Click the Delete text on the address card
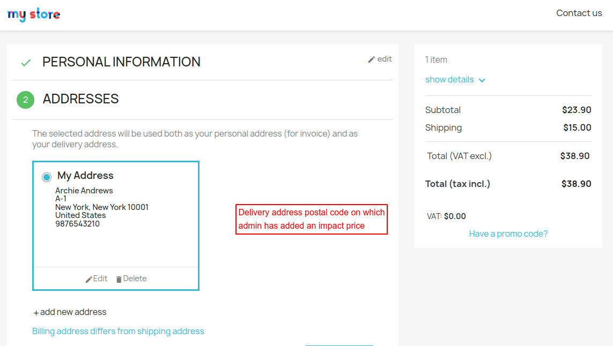613x346 pixels. tap(135, 279)
